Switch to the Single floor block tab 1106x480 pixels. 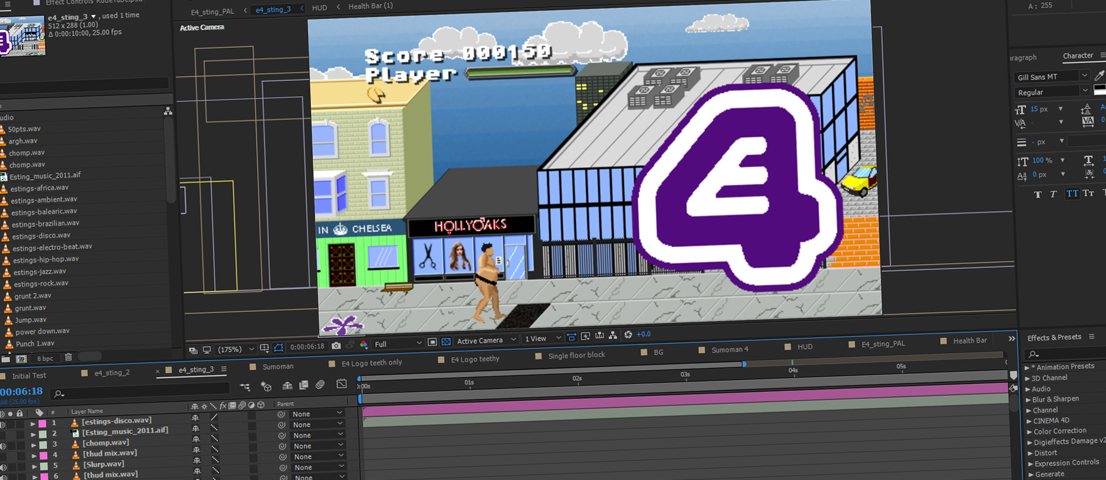[x=576, y=355]
